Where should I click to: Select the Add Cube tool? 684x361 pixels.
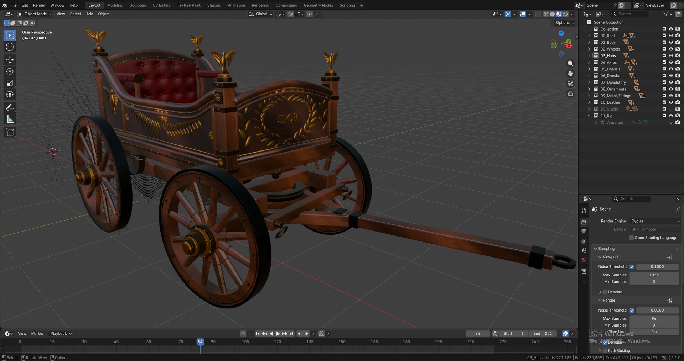(10, 132)
